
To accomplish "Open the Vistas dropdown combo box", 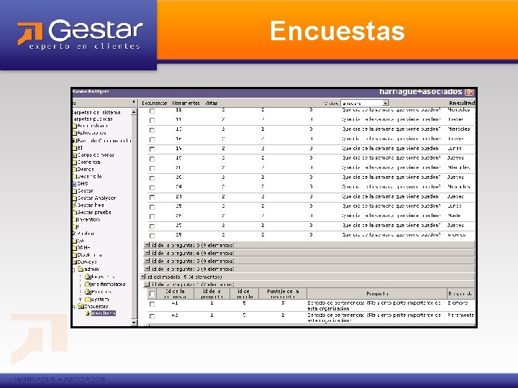I will point(364,103).
